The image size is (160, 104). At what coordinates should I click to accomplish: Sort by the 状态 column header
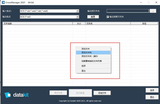[x=144, y=24]
